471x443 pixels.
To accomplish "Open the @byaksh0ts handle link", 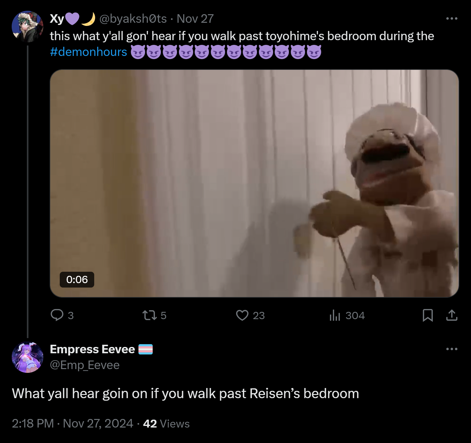I will (x=133, y=19).
